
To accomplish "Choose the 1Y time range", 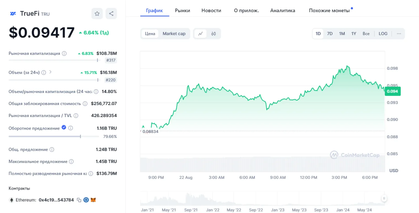I will pos(354,34).
